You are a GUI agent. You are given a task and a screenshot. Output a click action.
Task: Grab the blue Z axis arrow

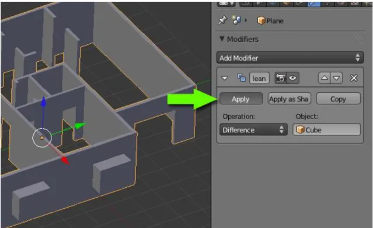pos(43,101)
